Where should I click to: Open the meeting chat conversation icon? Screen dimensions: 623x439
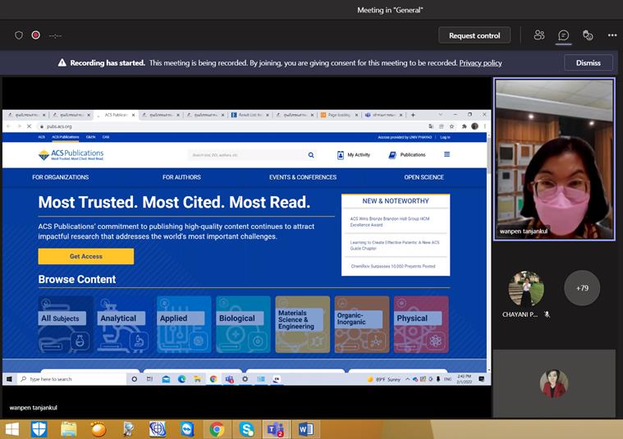(563, 35)
